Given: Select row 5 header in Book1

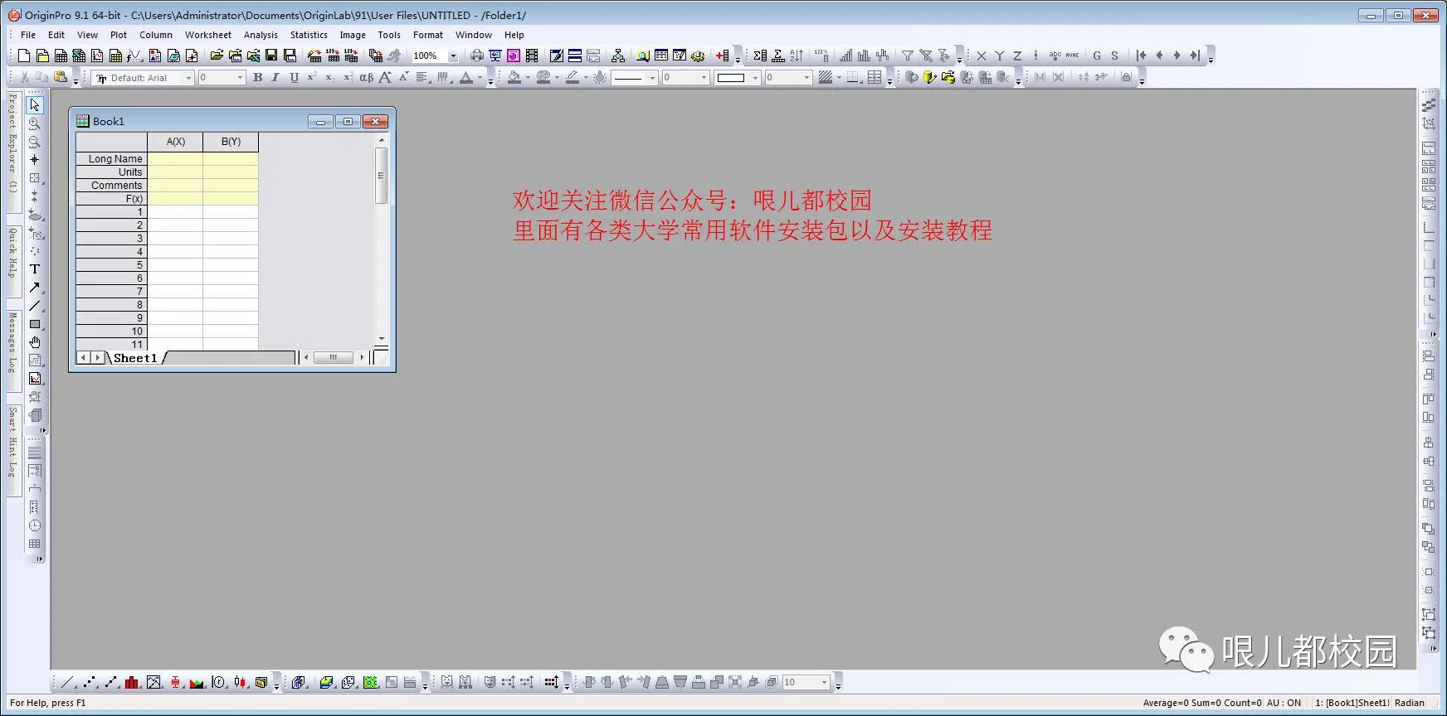Looking at the screenshot, I should coord(111,265).
